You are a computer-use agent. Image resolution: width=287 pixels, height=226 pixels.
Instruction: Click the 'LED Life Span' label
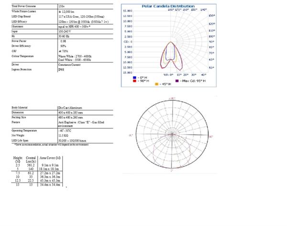click(20, 141)
